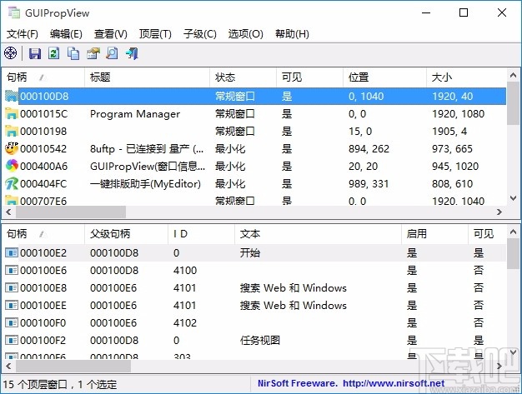Sort top list by 句柄 column header

[43, 77]
